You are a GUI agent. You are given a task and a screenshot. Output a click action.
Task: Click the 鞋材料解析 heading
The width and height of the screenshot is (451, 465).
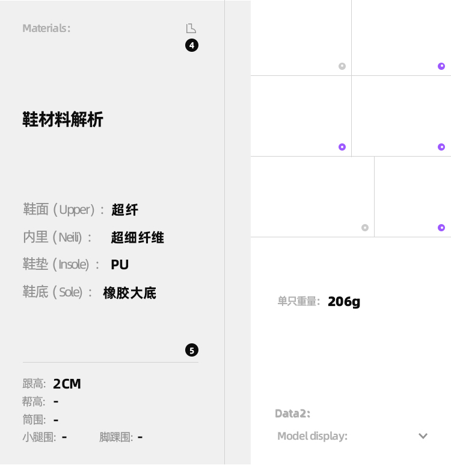coord(63,119)
